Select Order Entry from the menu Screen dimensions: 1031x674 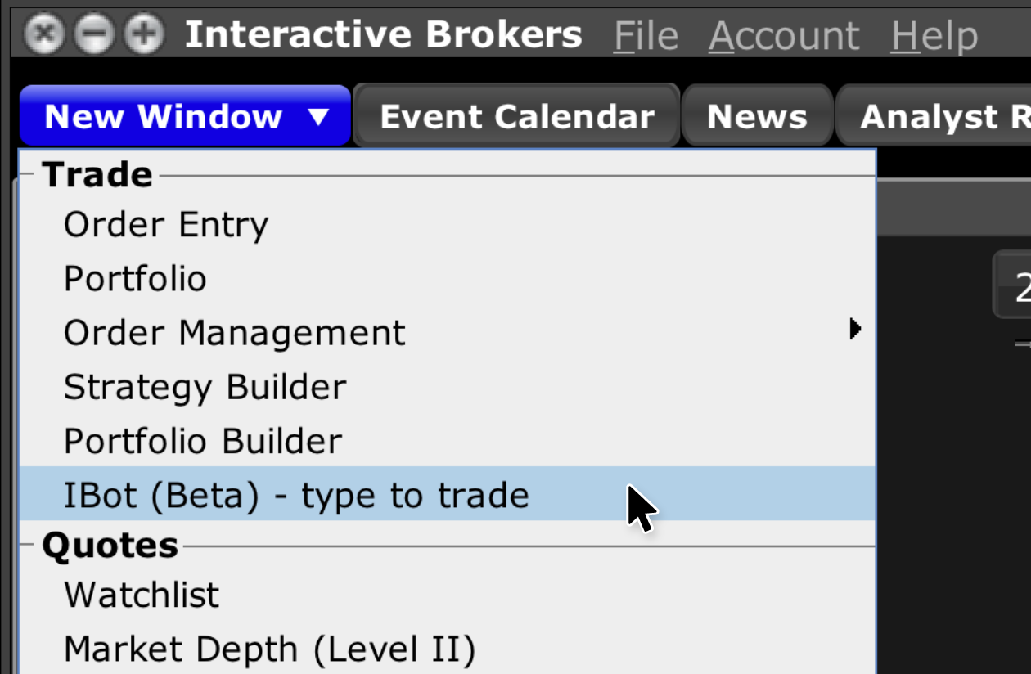tap(165, 223)
